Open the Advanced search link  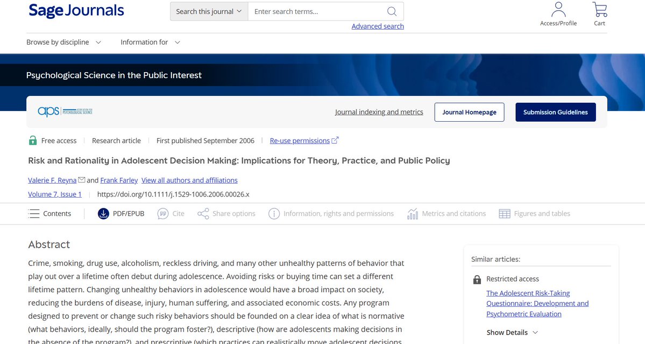coord(378,26)
